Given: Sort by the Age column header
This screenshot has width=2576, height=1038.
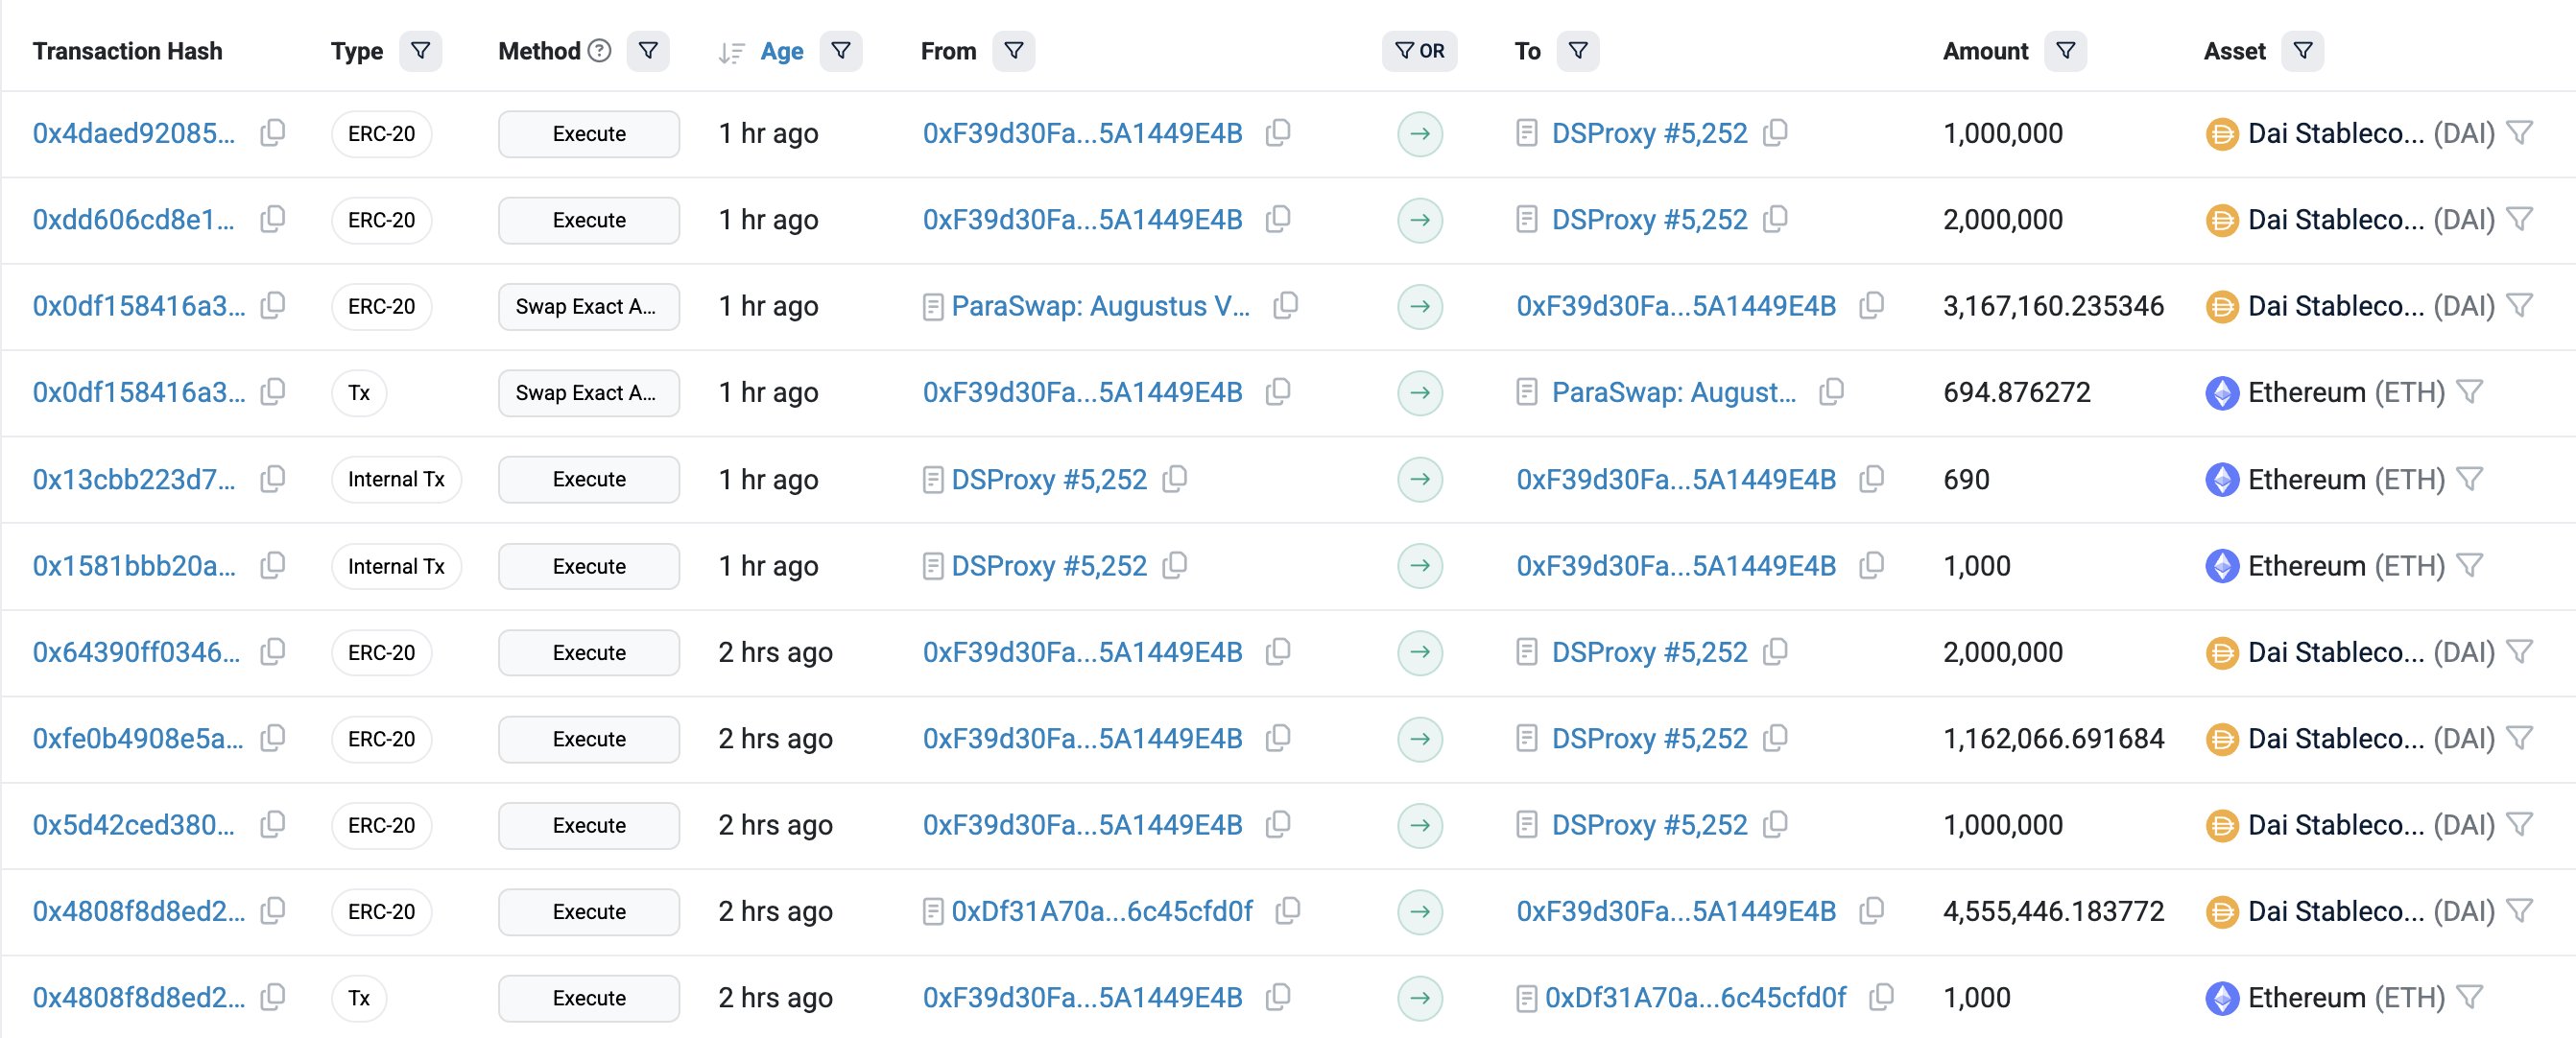Looking at the screenshot, I should coord(781,51).
